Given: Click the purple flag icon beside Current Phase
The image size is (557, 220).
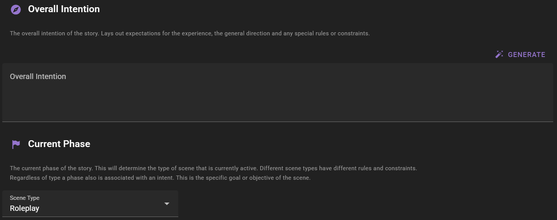Looking at the screenshot, I should tap(16, 144).
